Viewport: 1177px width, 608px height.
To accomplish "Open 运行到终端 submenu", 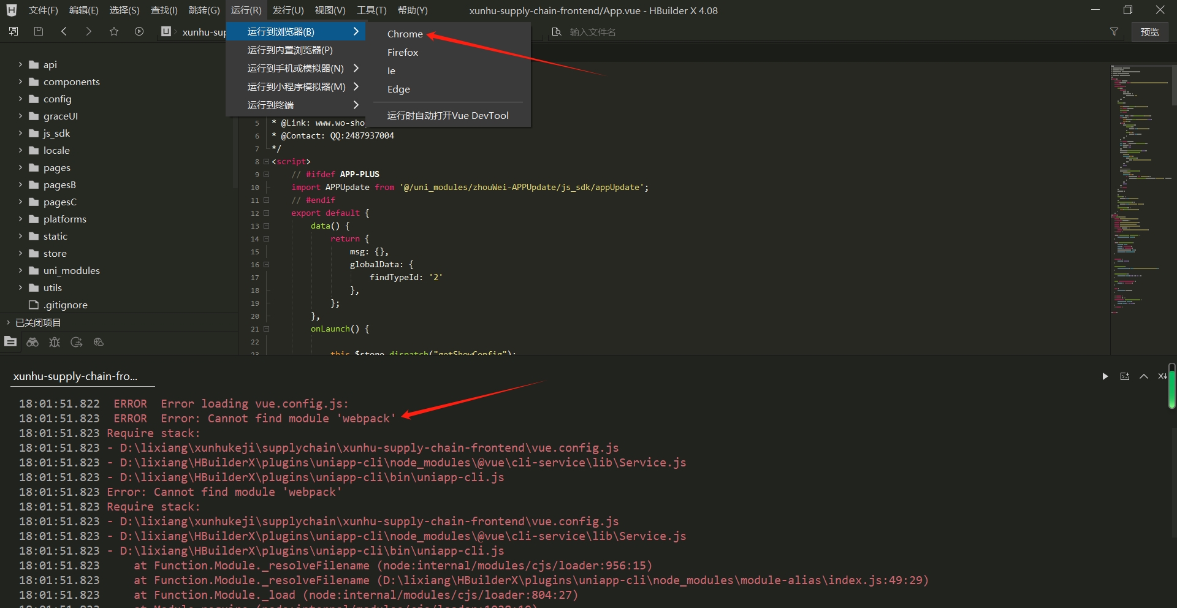I will 296,105.
